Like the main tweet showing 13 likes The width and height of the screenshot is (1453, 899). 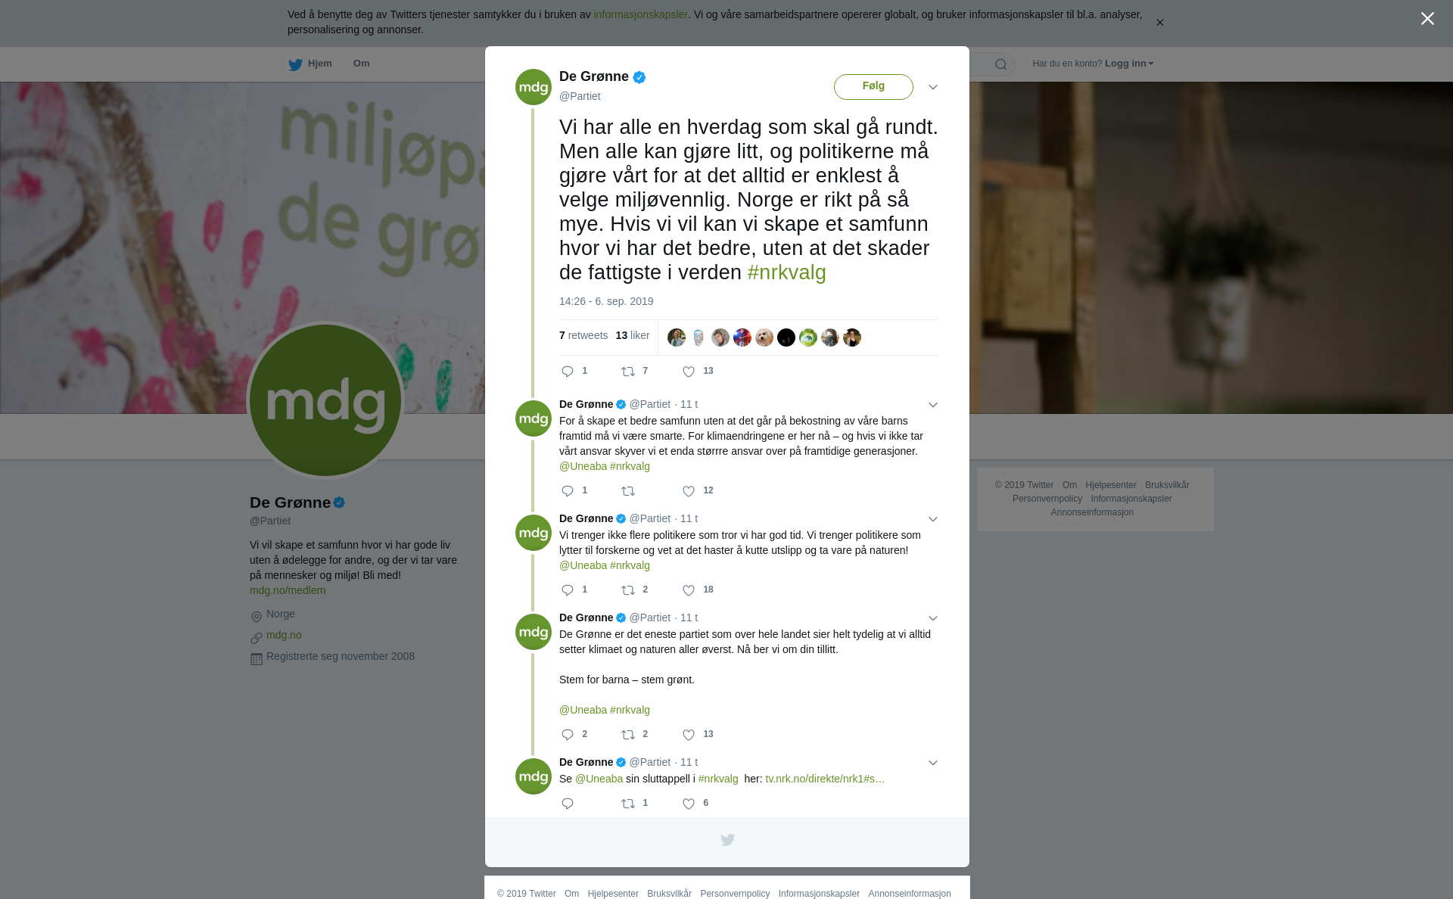tap(689, 372)
